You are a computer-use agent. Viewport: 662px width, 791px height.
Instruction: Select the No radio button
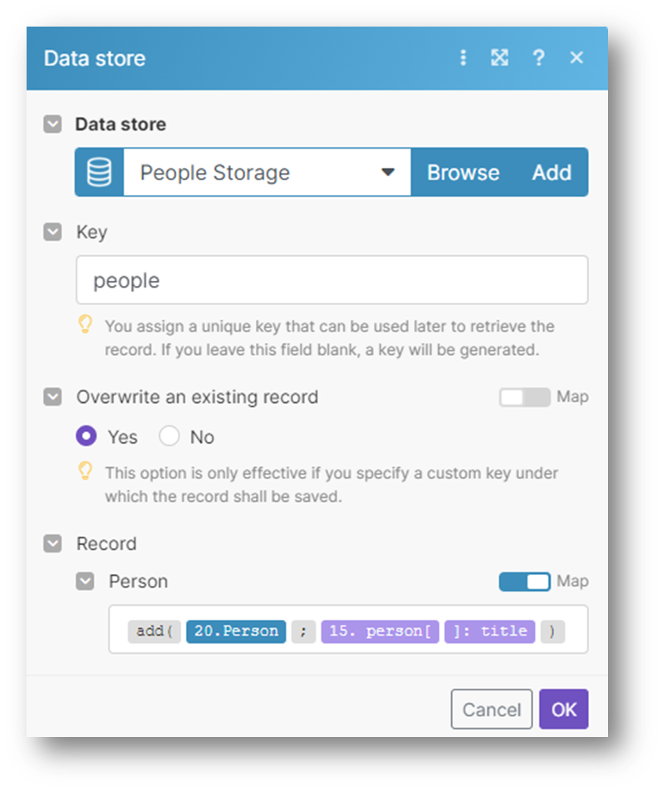click(169, 436)
